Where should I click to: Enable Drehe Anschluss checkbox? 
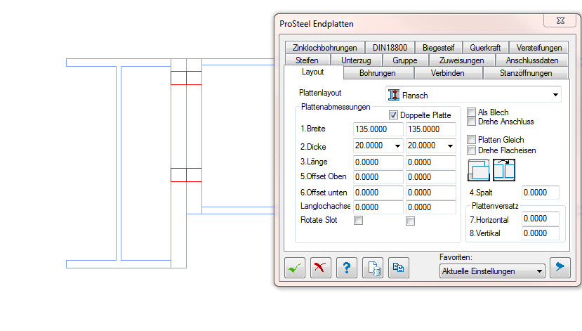click(471, 122)
